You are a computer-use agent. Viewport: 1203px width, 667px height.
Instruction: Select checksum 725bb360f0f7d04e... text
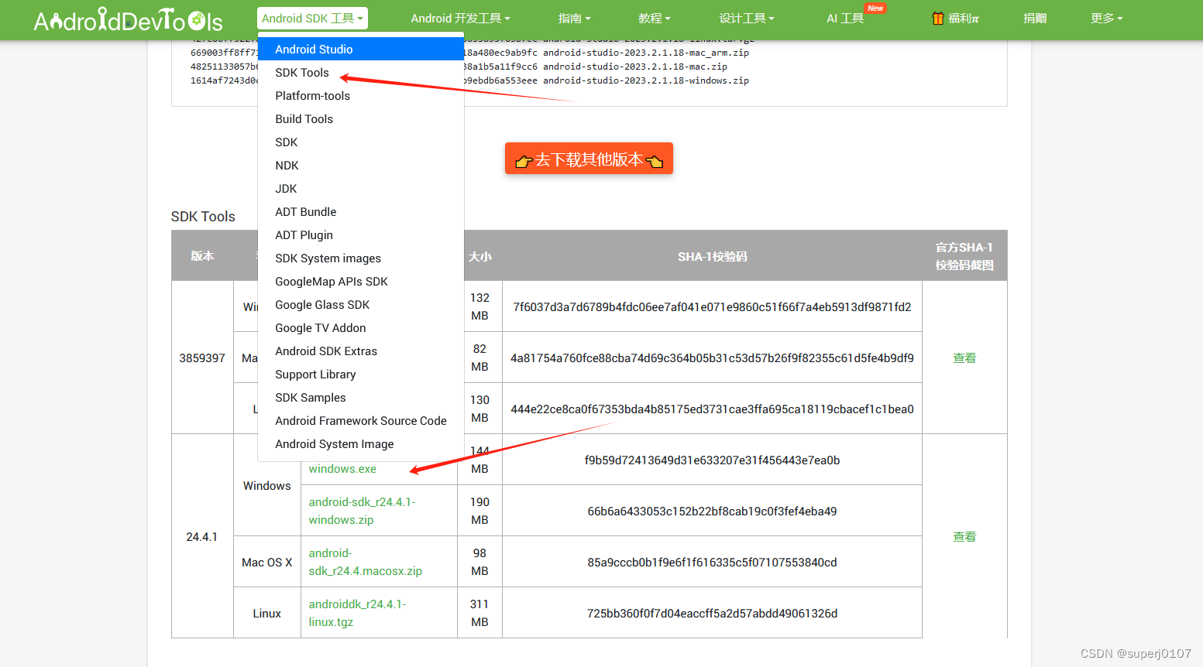[x=712, y=613]
